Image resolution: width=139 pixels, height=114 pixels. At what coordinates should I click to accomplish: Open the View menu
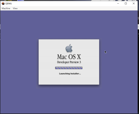coord(15,8)
